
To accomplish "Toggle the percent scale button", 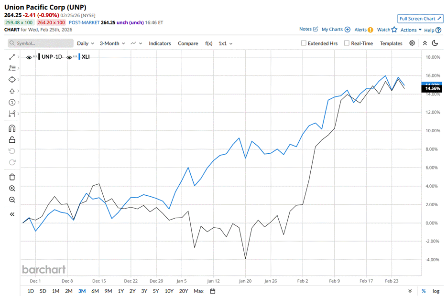I will point(424,291).
